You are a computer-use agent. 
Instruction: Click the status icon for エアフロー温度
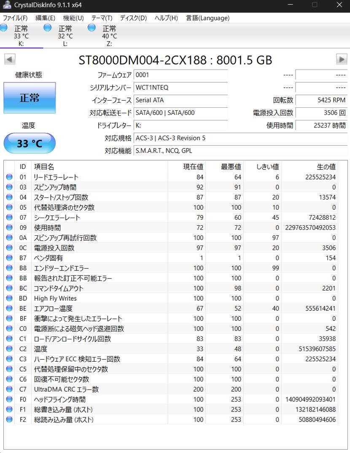point(9,308)
